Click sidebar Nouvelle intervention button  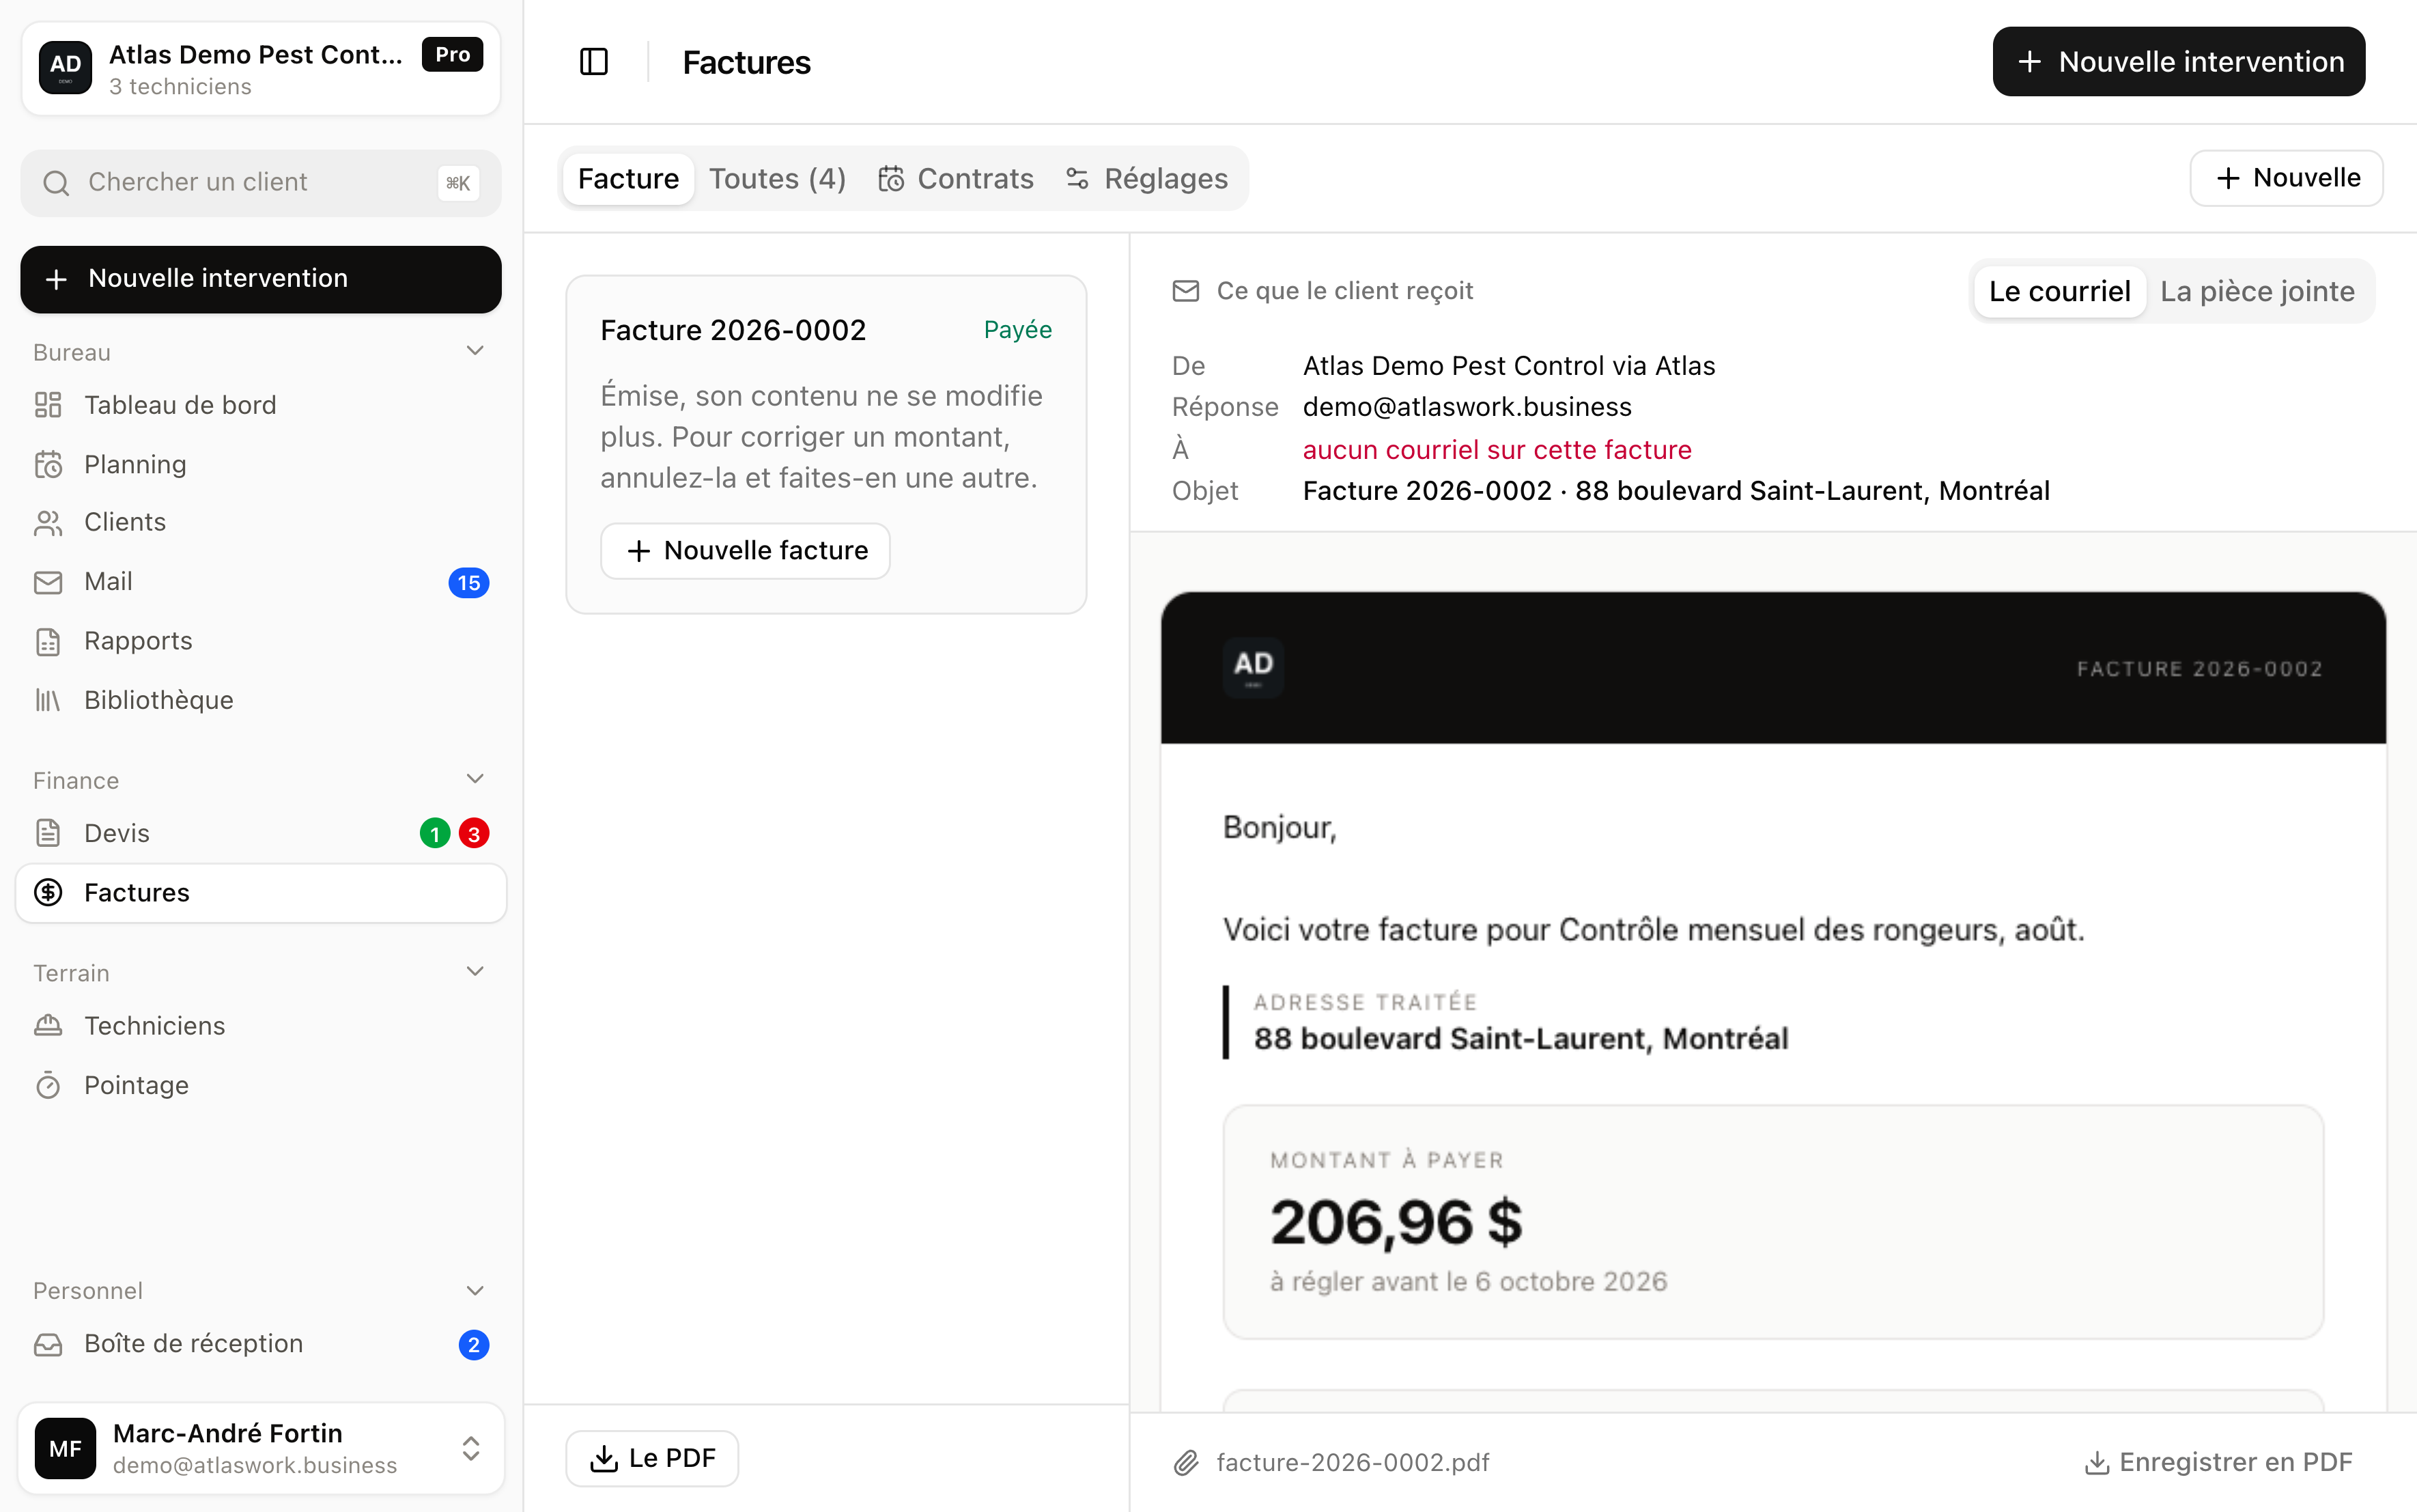[260, 279]
